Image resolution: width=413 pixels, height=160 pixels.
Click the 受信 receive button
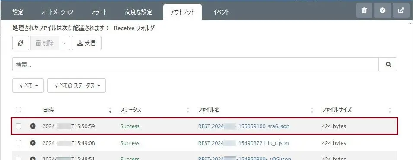[x=86, y=43]
